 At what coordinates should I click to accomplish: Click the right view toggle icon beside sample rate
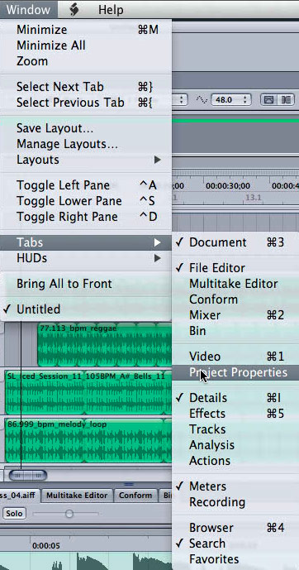point(287,99)
